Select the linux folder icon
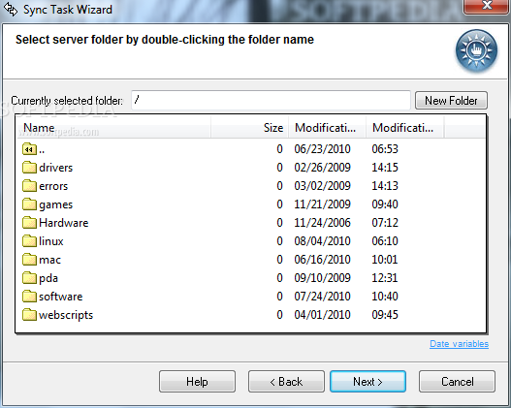Viewport: 511px width, 408px height. click(x=29, y=241)
